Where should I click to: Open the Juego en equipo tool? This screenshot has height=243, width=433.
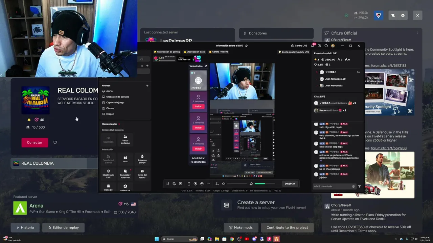click(142, 159)
